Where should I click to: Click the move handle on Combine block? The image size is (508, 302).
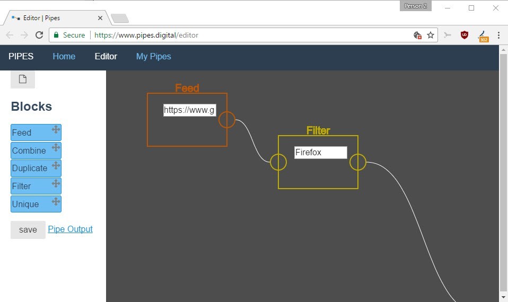pyautogui.click(x=56, y=148)
